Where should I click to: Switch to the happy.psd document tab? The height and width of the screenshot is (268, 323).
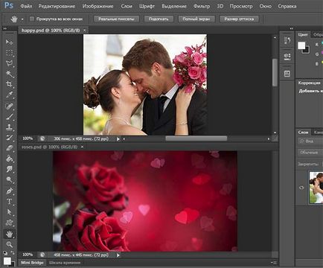pos(51,31)
